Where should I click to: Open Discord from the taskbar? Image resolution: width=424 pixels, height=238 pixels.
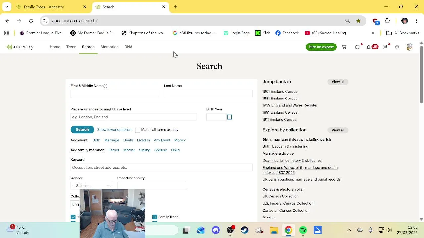[216, 230]
